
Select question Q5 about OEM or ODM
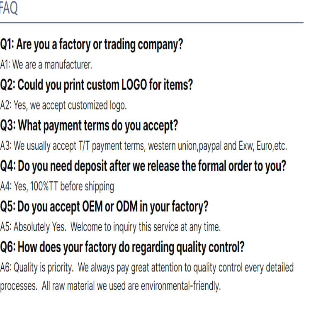point(104,207)
